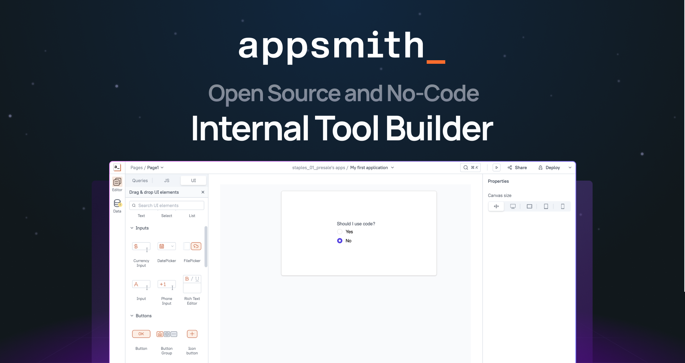Select the Editor icon in the sidebar

tap(117, 183)
